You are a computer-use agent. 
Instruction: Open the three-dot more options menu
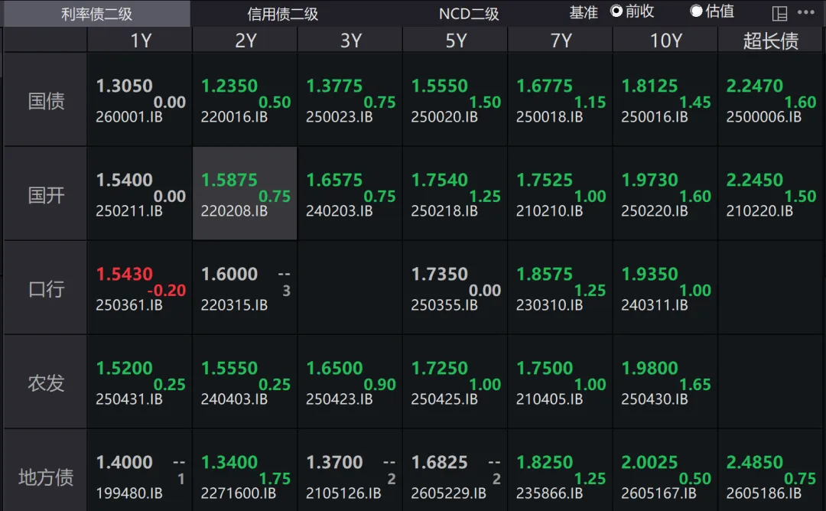point(806,13)
